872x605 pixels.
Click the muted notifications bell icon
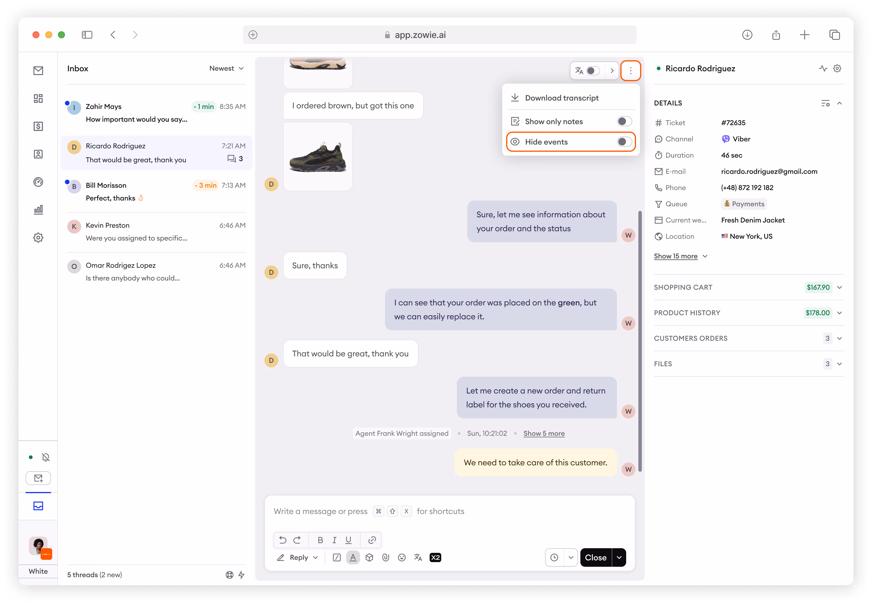pyautogui.click(x=46, y=457)
